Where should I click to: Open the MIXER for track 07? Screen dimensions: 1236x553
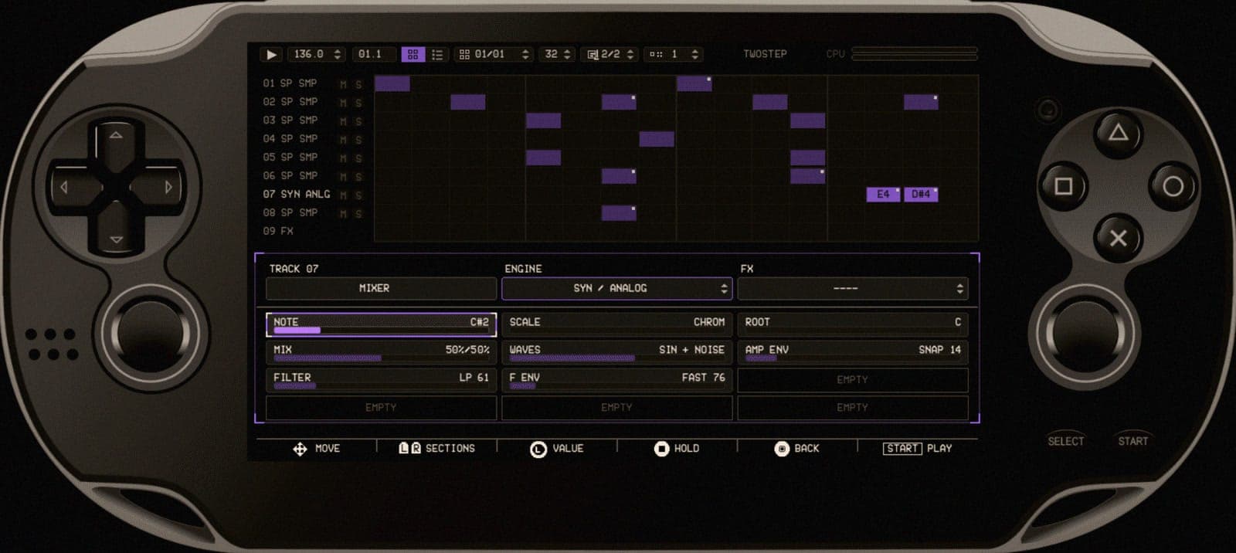(381, 289)
